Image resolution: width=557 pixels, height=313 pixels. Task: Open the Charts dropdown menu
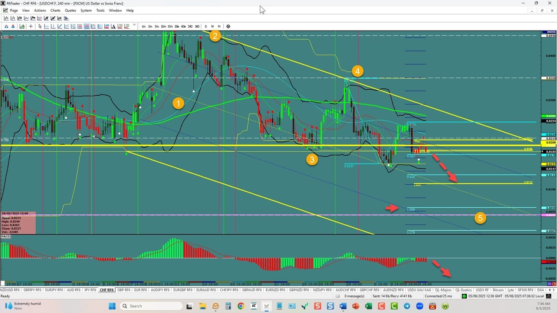point(55,10)
